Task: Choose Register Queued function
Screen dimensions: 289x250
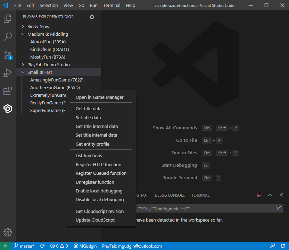Action: click(x=101, y=173)
